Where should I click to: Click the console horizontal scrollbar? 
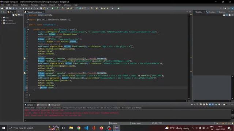128,120
